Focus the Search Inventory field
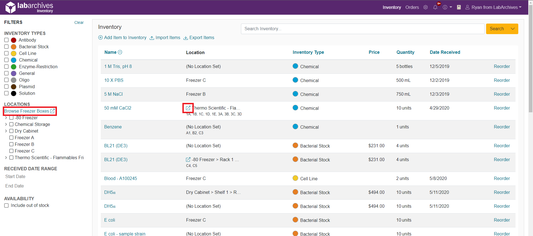This screenshot has width=533, height=236. pyautogui.click(x=362, y=29)
